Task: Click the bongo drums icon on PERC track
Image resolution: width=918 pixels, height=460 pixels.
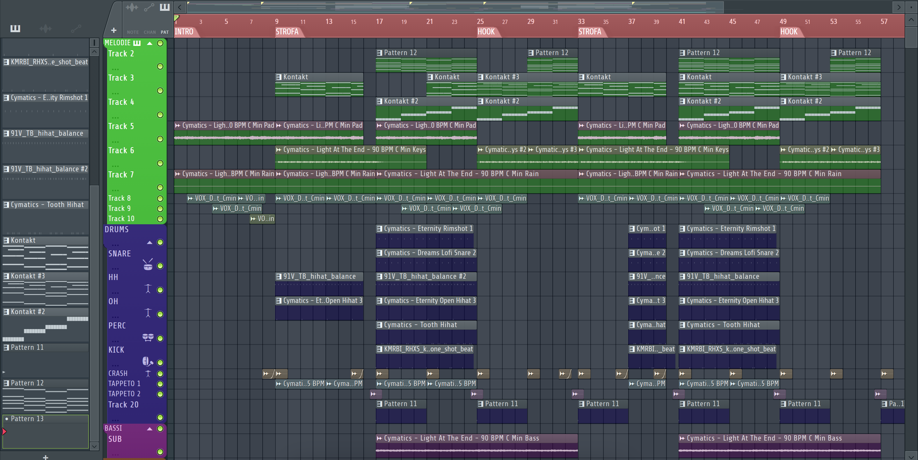Action: (x=148, y=337)
